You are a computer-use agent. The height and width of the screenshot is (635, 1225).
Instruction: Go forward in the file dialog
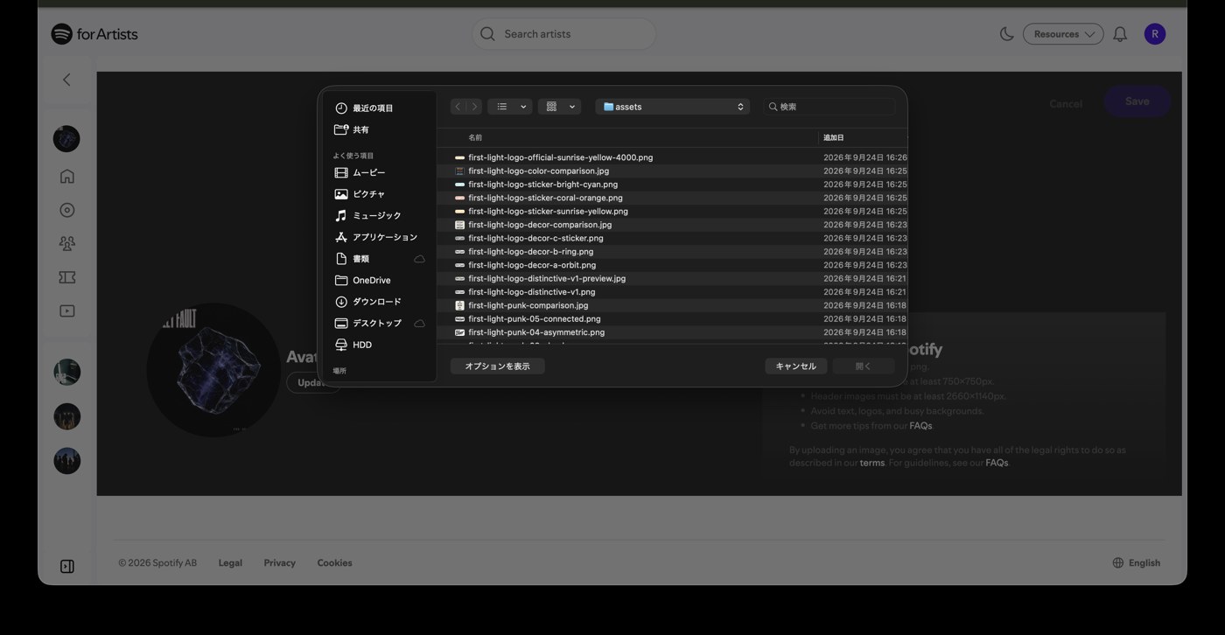click(474, 107)
